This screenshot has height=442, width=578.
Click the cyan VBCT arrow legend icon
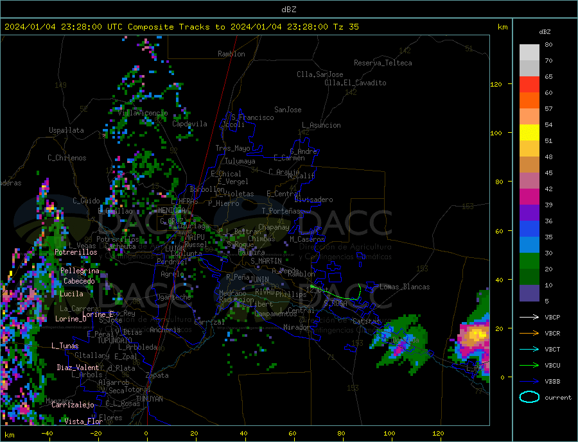click(x=529, y=349)
